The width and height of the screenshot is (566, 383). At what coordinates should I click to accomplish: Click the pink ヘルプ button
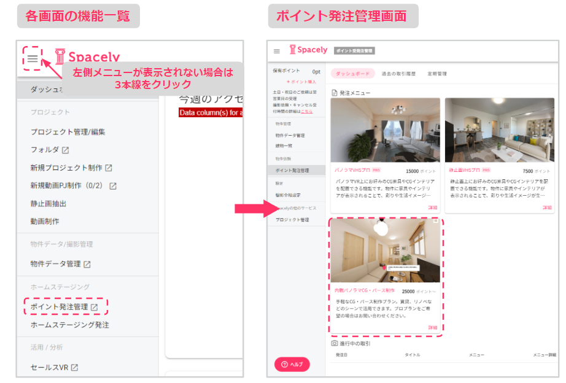click(x=292, y=365)
